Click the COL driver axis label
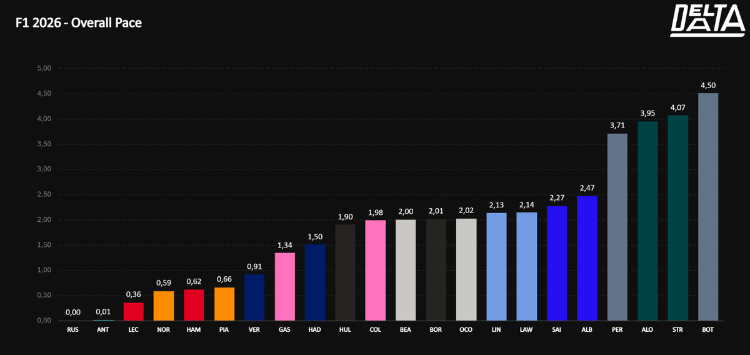Screen dimensions: 750x355 tap(376, 329)
